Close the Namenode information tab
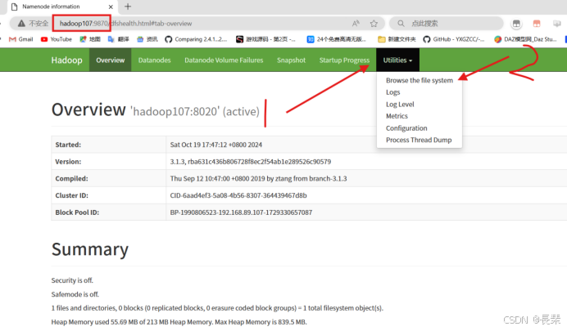This screenshot has width=567, height=331. pyautogui.click(x=111, y=7)
